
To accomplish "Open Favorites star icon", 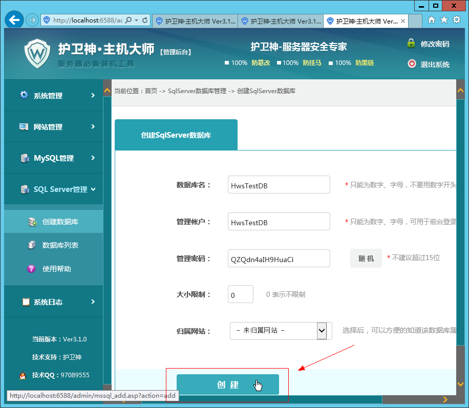I will coord(444,20).
